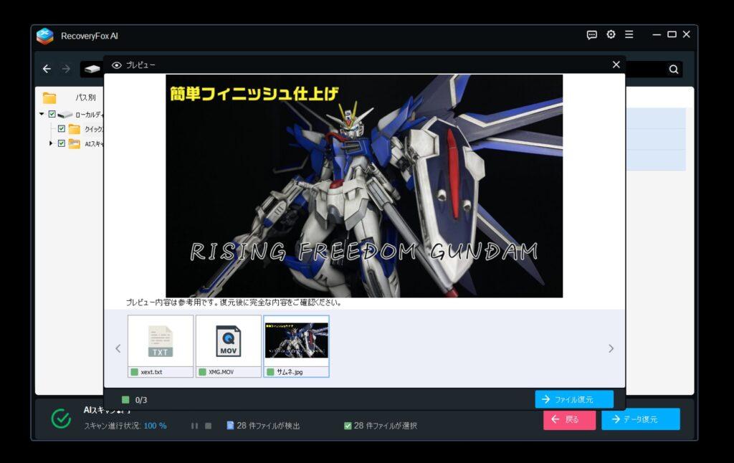Click the search magnifier icon
734x463 pixels.
pos(674,70)
